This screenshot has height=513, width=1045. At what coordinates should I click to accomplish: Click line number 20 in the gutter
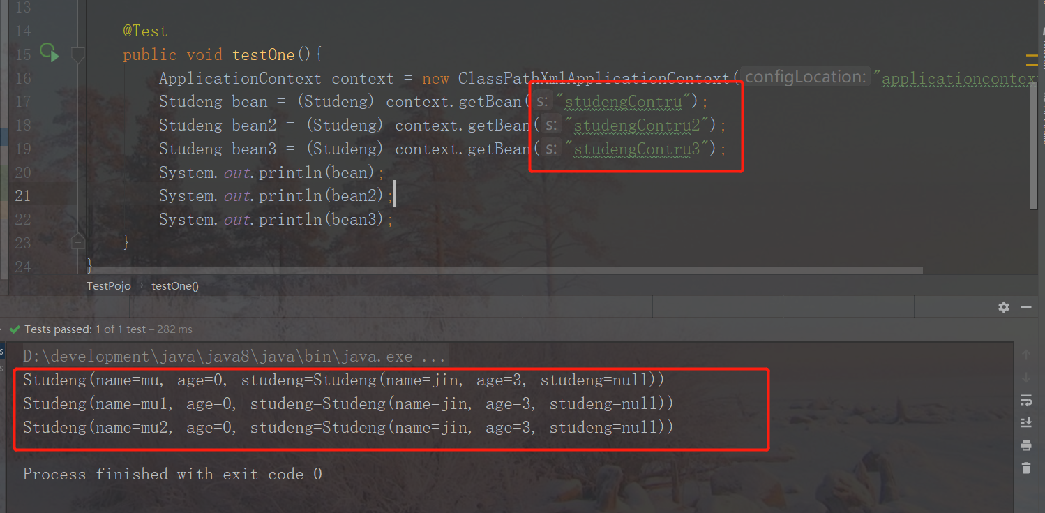[23, 172]
